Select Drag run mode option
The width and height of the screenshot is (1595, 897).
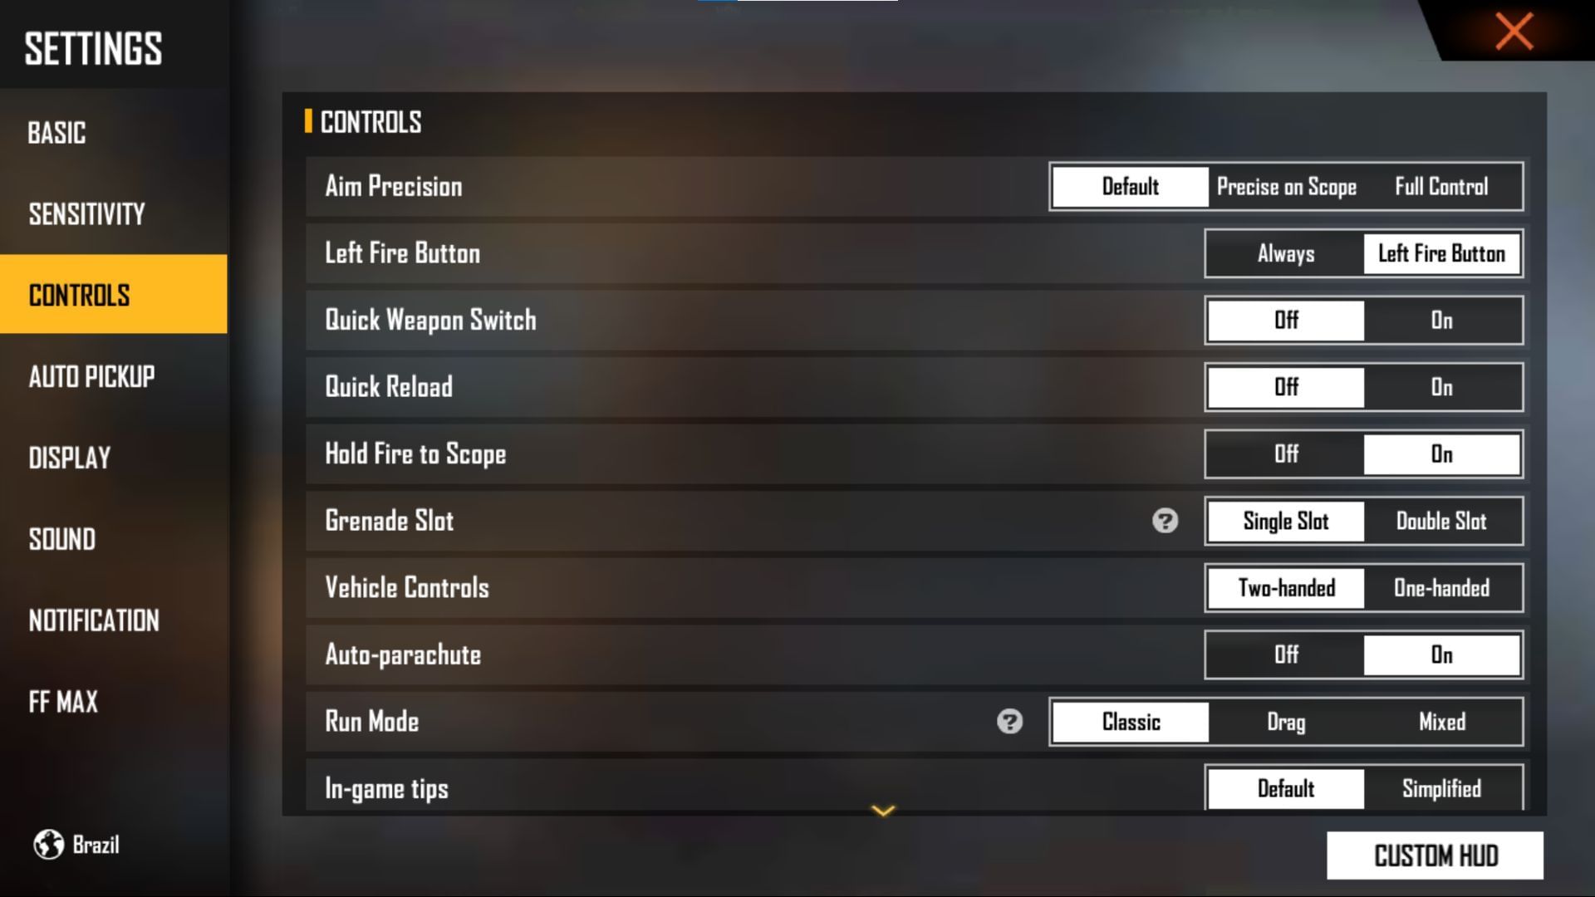pos(1285,721)
